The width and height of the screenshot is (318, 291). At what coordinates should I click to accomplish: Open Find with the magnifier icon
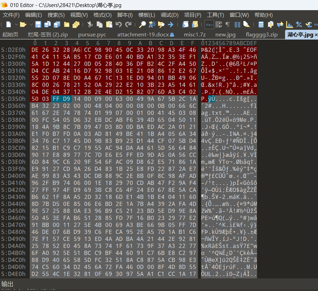[142, 25]
